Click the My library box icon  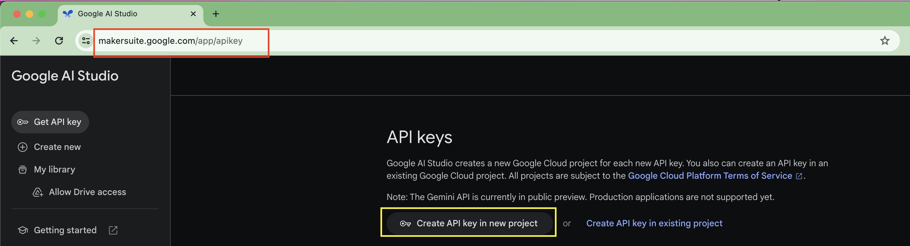pos(23,170)
